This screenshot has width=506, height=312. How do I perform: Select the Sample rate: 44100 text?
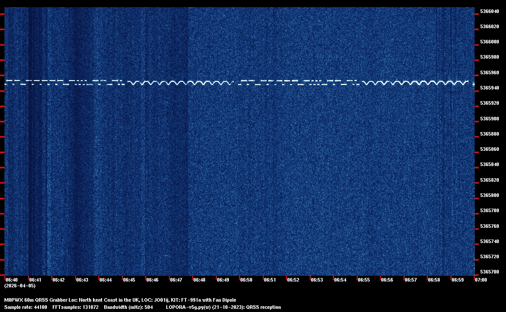click(x=25, y=307)
